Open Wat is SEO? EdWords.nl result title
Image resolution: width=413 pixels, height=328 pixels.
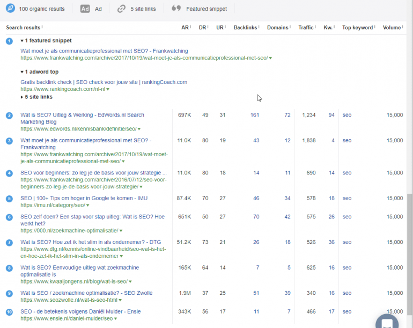point(82,119)
